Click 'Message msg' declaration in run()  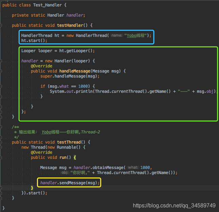click(x=53, y=168)
